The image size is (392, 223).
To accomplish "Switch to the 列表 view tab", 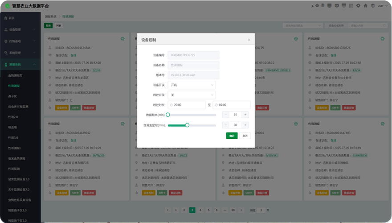I will 58,25.
